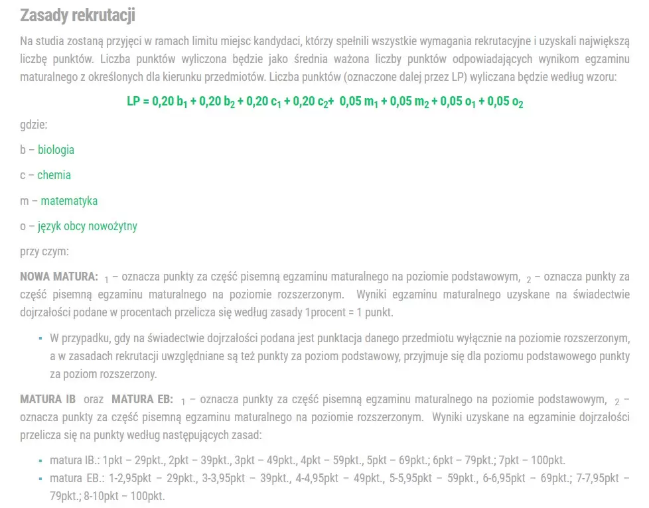This screenshot has height=508, width=649.
Task: Open the język obcy nowożytny link
Action: point(88,226)
